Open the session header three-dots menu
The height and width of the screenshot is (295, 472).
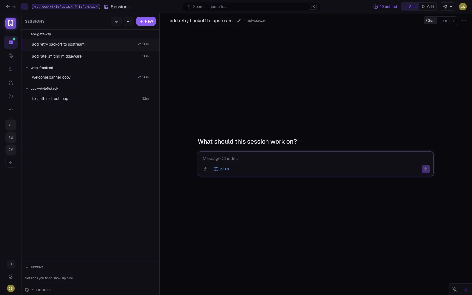tap(464, 21)
